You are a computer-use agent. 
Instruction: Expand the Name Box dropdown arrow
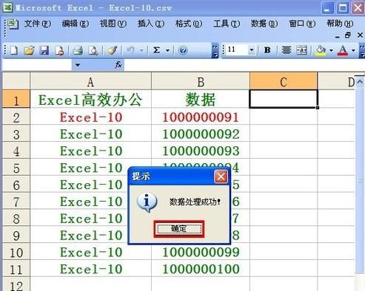point(78,65)
